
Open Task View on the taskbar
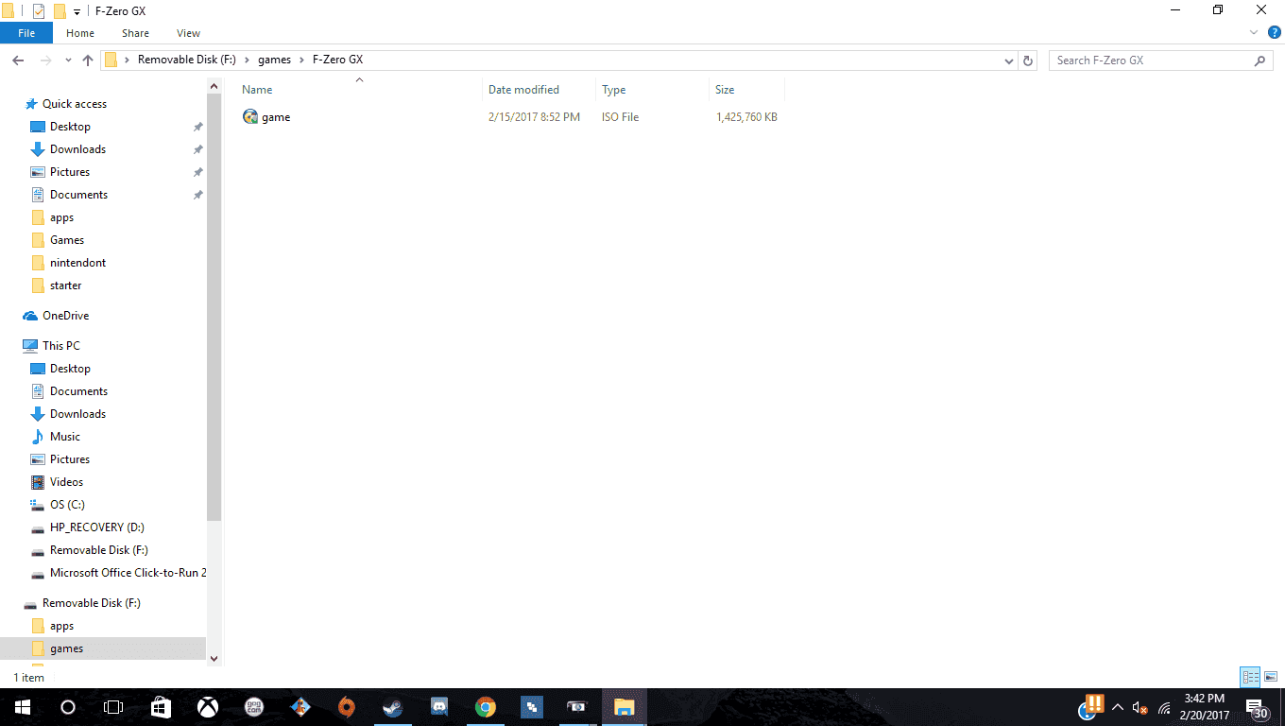tap(113, 707)
